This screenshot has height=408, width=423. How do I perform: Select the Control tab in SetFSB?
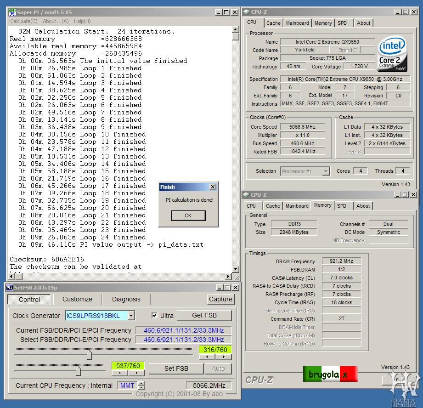click(x=29, y=300)
